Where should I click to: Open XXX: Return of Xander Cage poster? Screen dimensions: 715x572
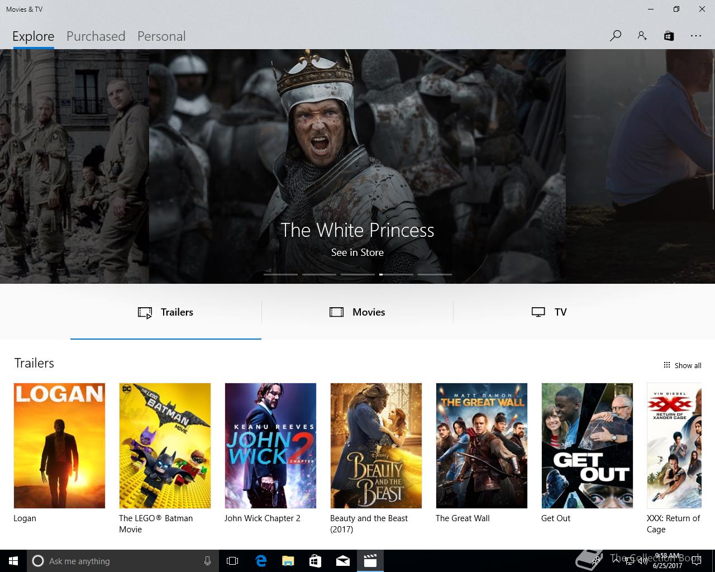coord(674,446)
